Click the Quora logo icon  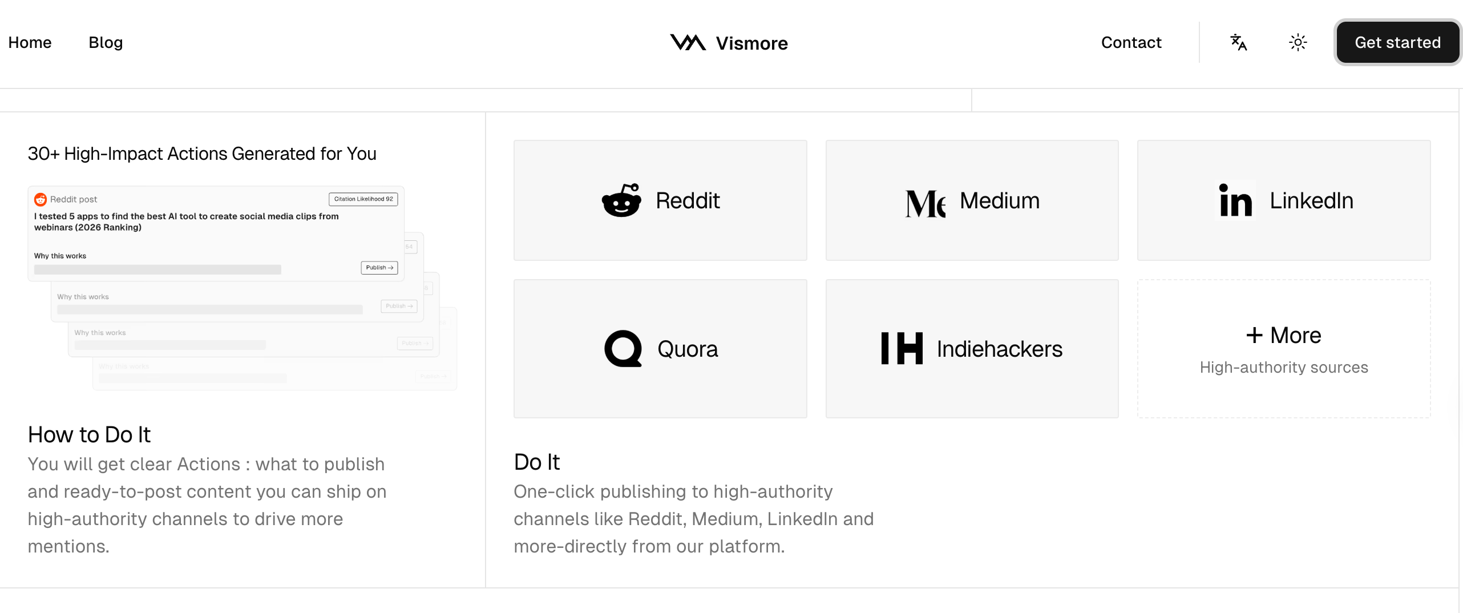(x=623, y=349)
